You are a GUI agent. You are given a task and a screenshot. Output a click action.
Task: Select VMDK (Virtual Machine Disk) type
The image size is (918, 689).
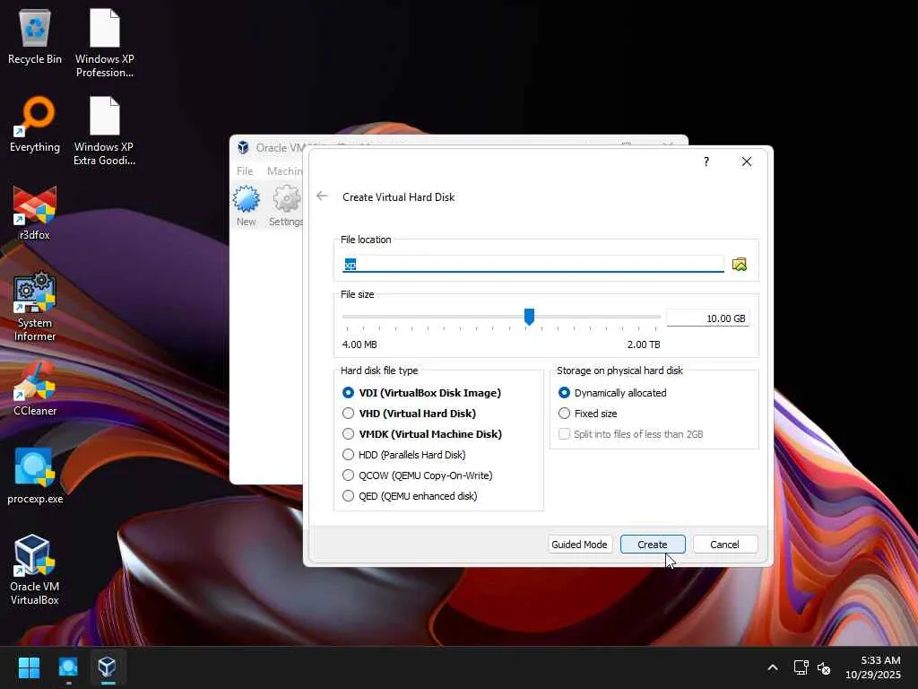pyautogui.click(x=422, y=433)
